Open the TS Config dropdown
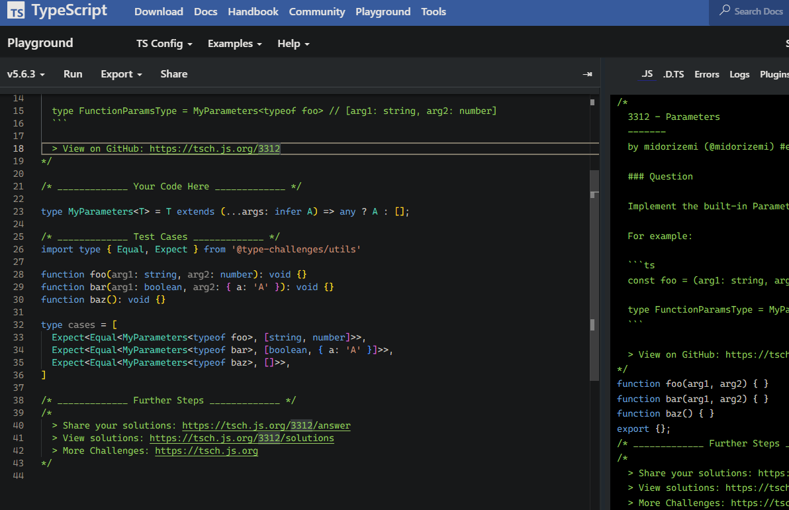The image size is (789, 510). [164, 44]
